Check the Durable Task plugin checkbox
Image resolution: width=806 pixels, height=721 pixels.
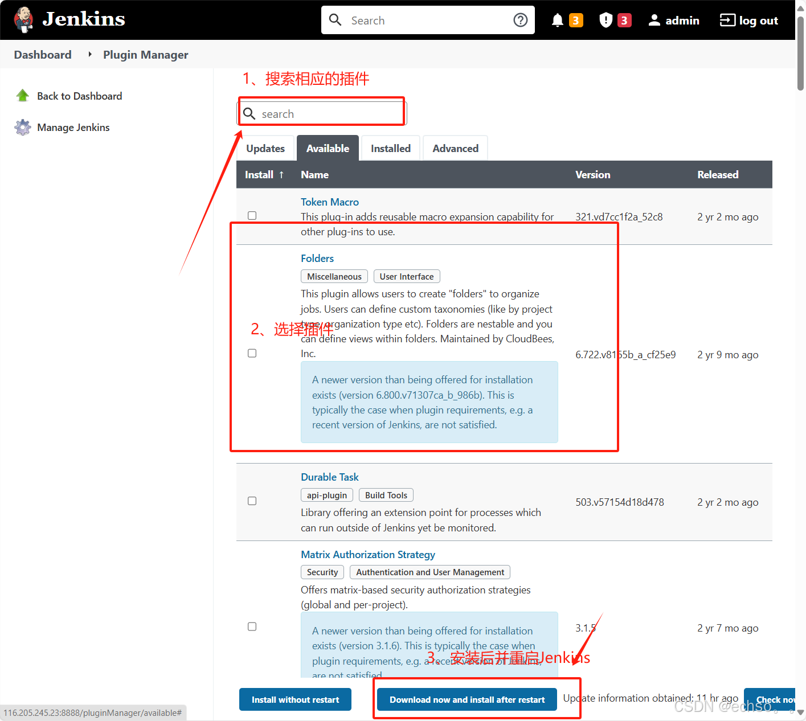click(252, 501)
